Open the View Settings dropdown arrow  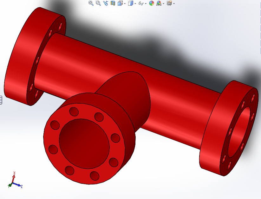[174, 3]
